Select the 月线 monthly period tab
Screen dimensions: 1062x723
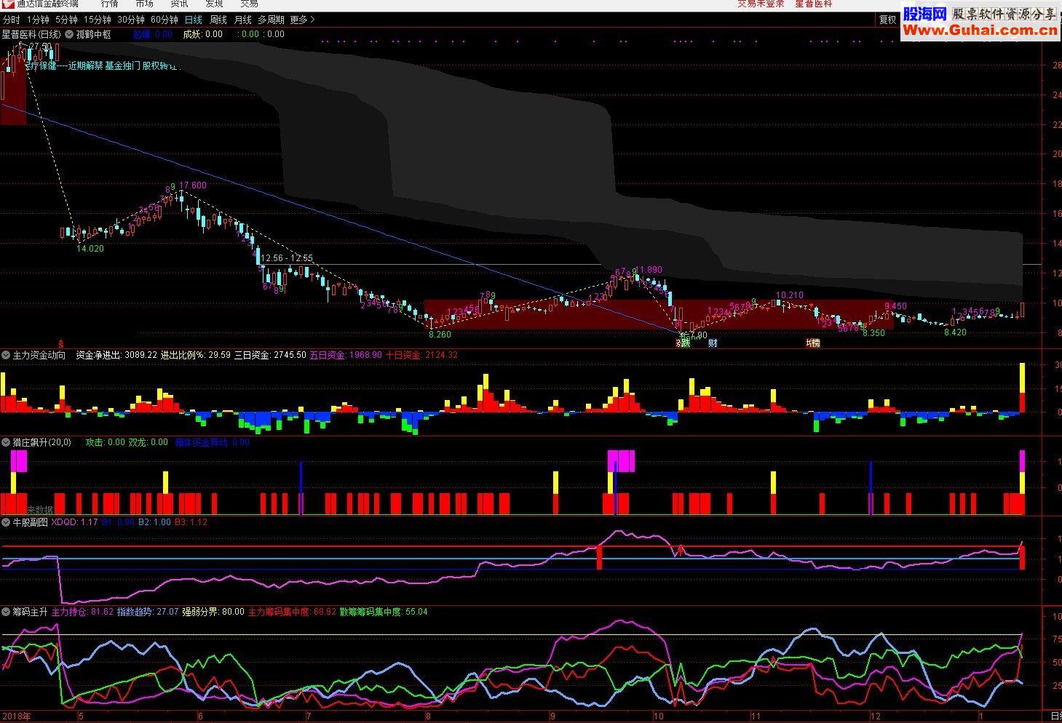coord(243,20)
